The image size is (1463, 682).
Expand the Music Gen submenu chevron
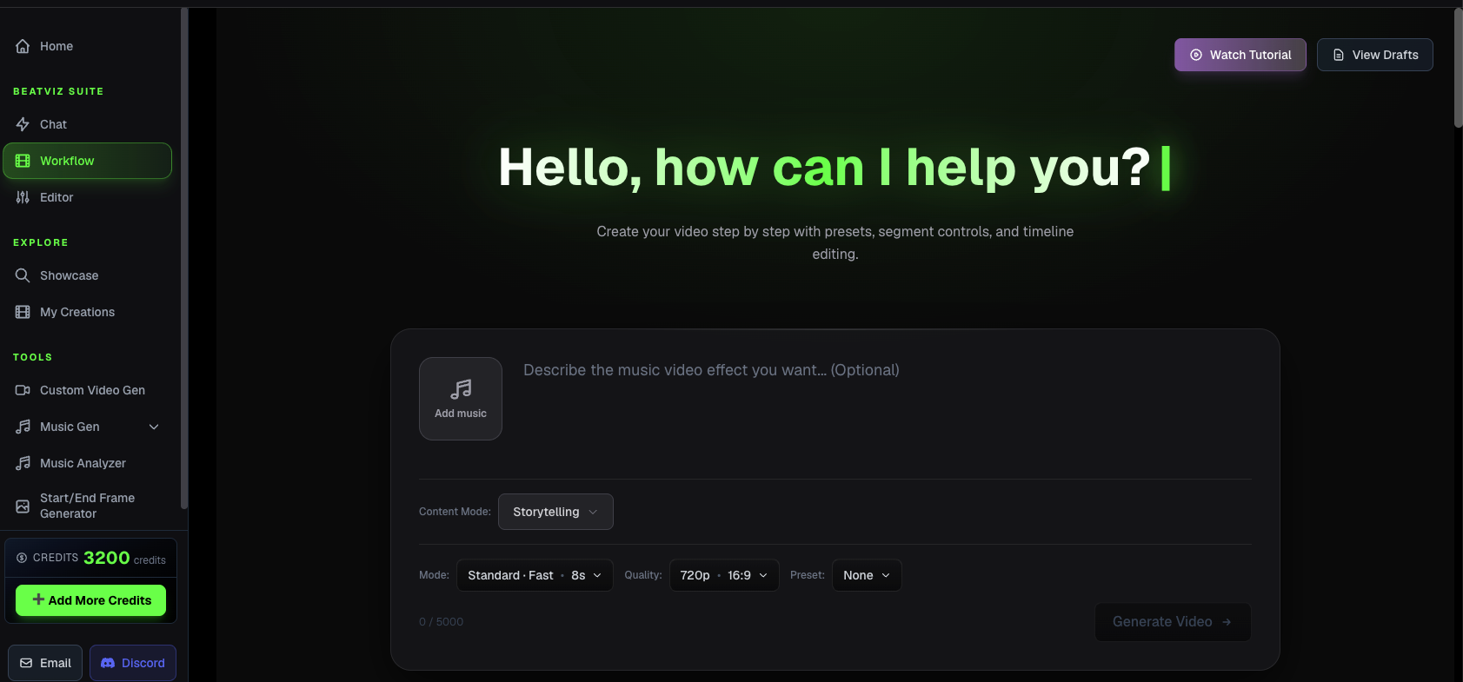[x=154, y=427]
